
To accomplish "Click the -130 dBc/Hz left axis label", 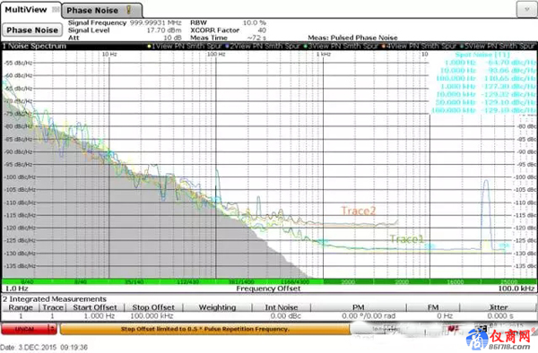I will click(x=19, y=254).
